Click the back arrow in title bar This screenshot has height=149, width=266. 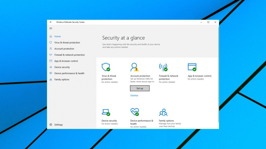[50, 22]
